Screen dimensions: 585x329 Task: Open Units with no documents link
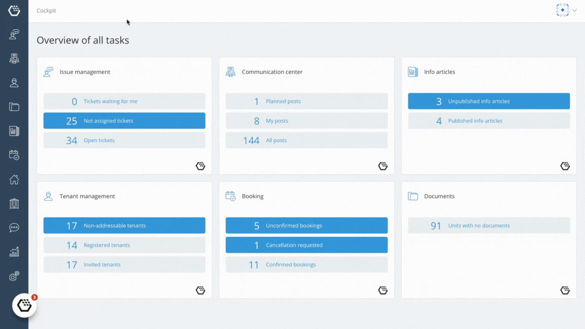479,225
